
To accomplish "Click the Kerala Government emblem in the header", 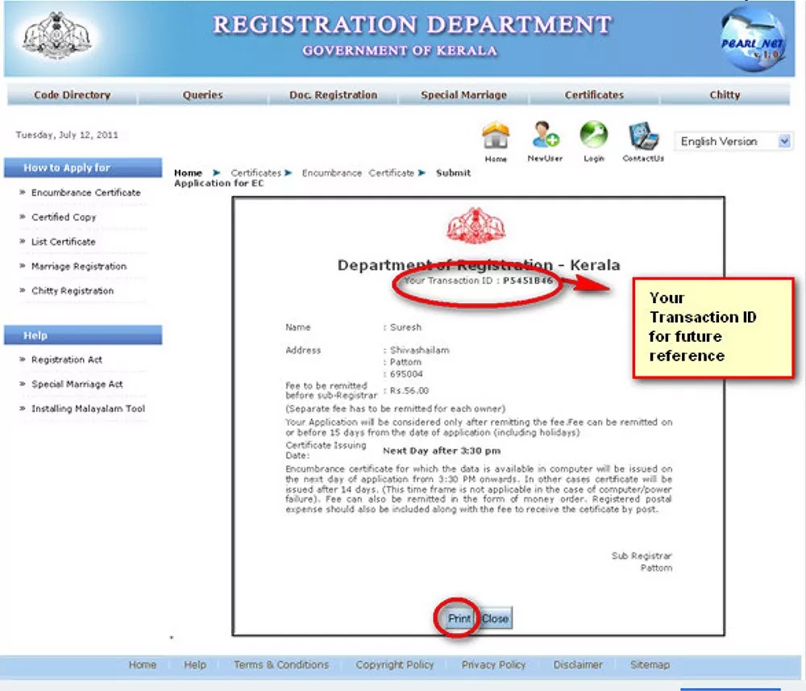I will click(54, 35).
